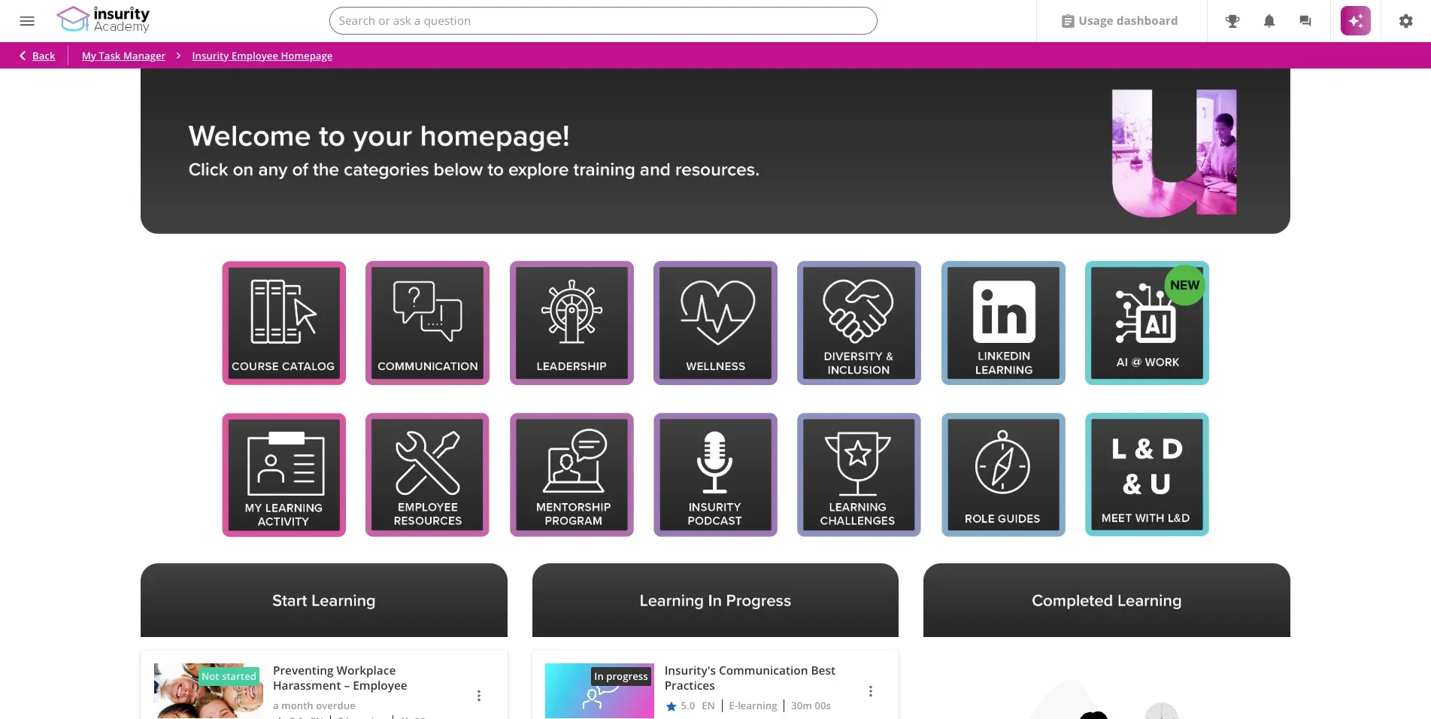This screenshot has height=719, width=1431.
Task: Click the search or ask a question field
Action: coord(603,21)
